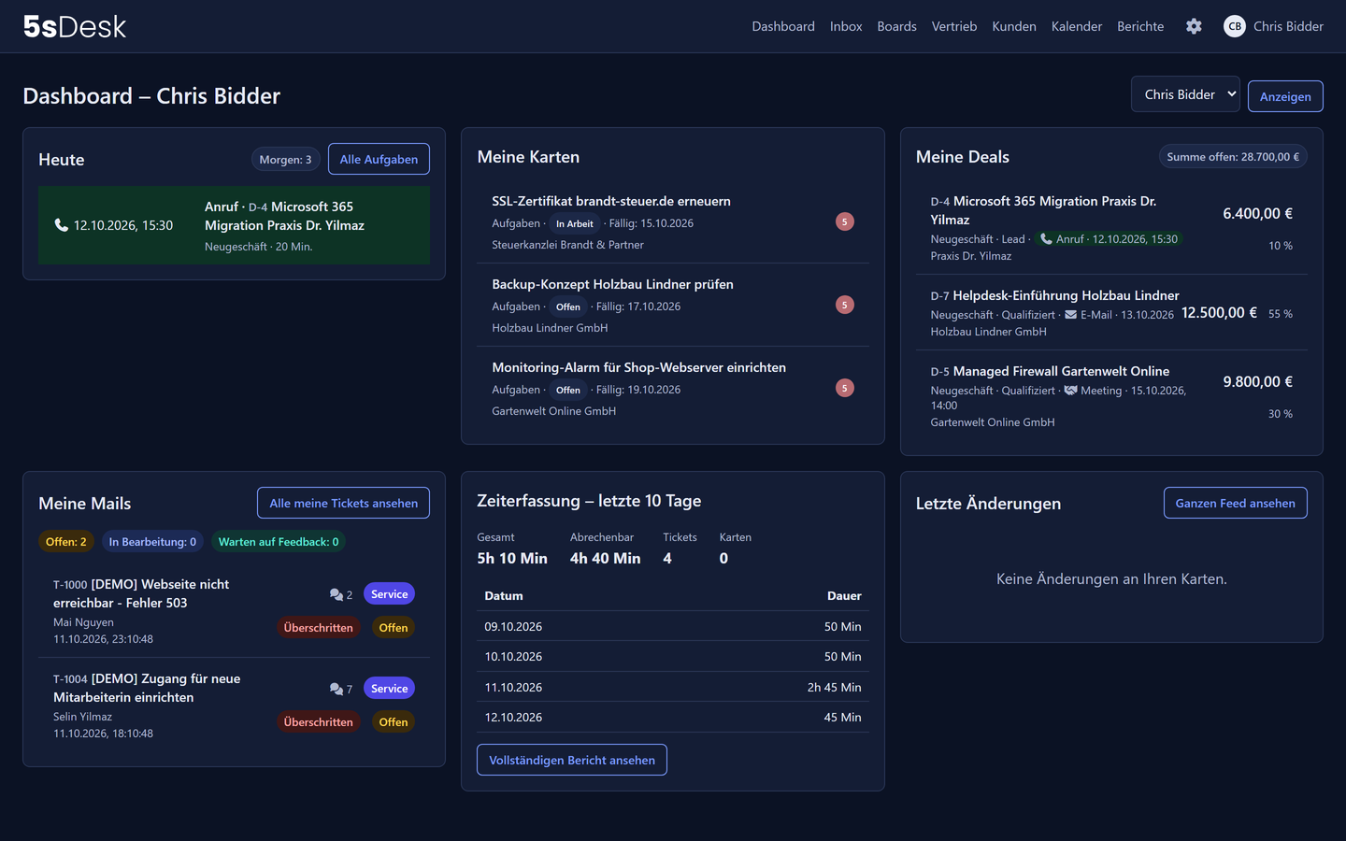The width and height of the screenshot is (1346, 841).
Task: Open Kalender in the navigation
Action: tap(1077, 26)
